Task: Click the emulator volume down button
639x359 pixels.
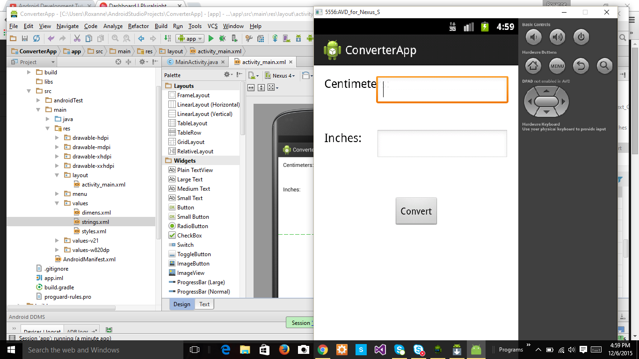Action: 533,37
